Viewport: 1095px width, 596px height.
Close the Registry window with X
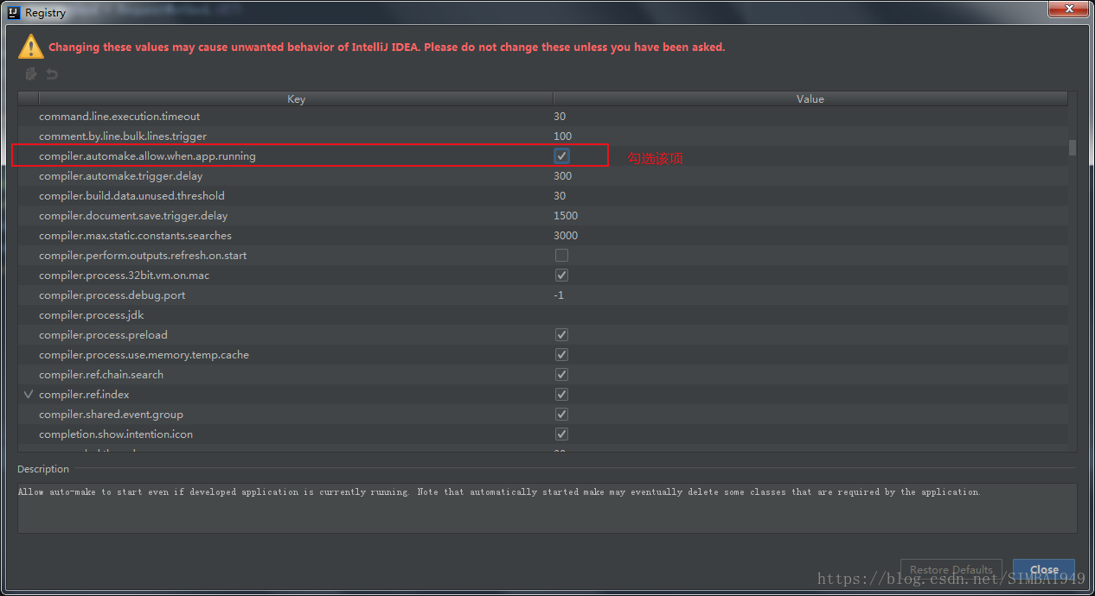(1068, 10)
